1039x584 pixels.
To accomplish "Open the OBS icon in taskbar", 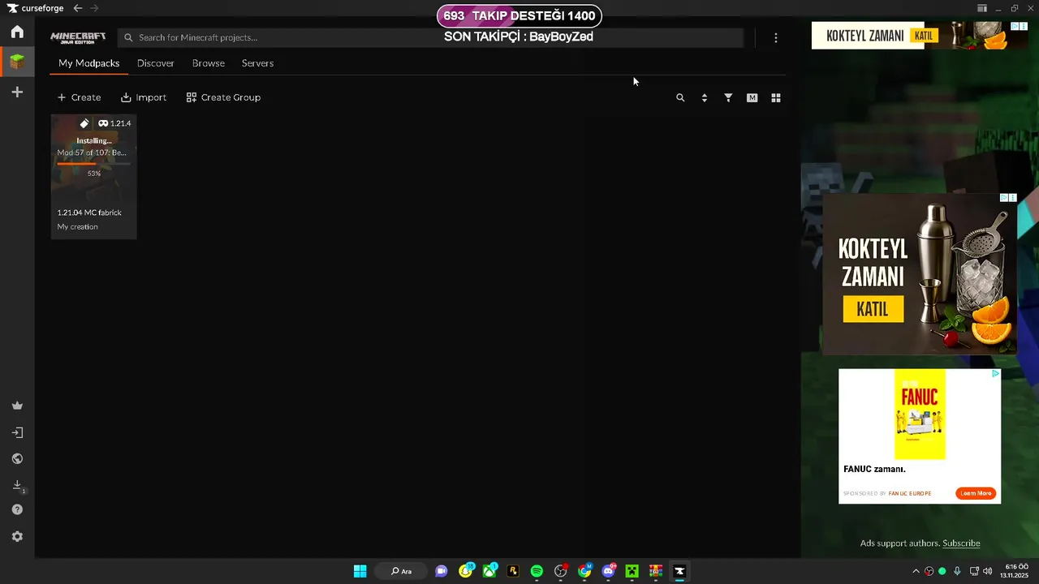I will click(560, 571).
